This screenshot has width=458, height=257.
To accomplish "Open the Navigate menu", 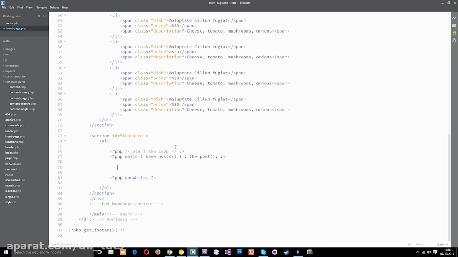I will [x=41, y=7].
